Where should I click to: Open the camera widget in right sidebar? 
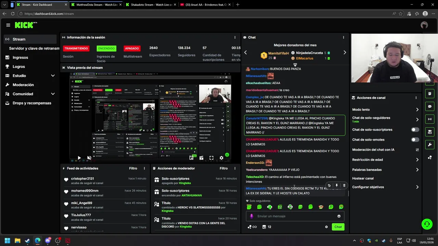point(430,132)
